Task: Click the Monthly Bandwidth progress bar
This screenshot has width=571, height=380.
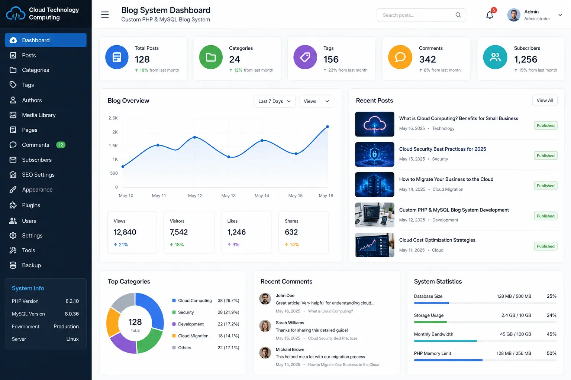Action: click(x=485, y=341)
